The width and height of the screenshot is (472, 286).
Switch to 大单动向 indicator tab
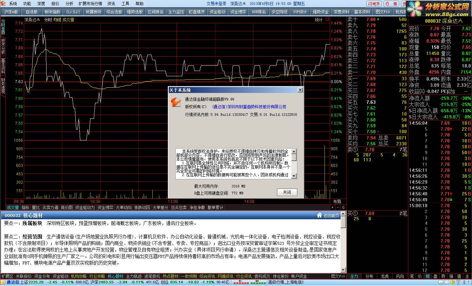(124, 207)
